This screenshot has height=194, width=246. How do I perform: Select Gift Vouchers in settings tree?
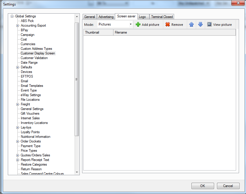coord(30,114)
